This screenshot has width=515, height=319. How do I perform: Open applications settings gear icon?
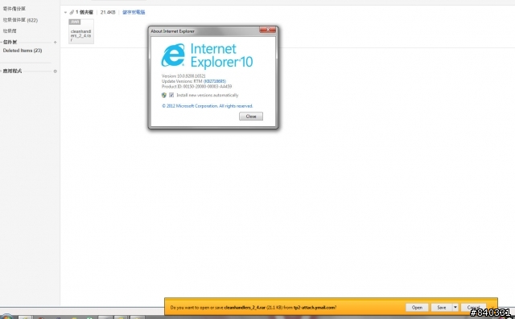[x=56, y=72]
